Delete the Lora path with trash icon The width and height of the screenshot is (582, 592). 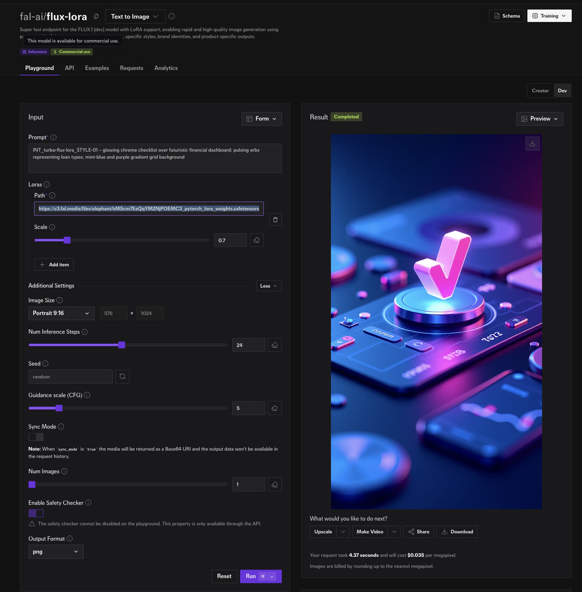pyautogui.click(x=275, y=220)
